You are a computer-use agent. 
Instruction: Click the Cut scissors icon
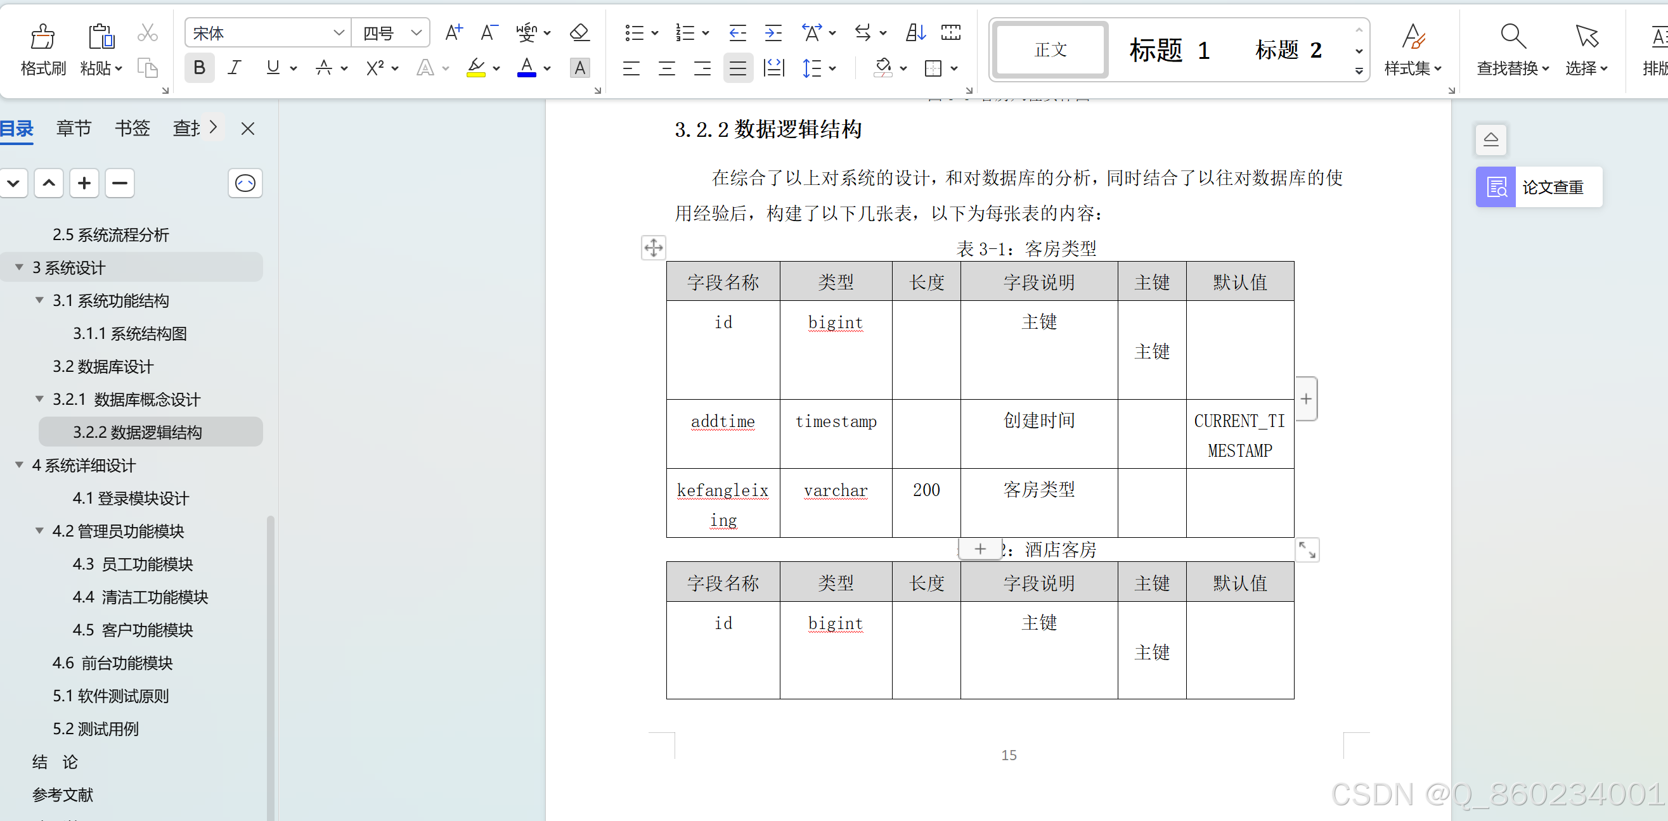[148, 32]
